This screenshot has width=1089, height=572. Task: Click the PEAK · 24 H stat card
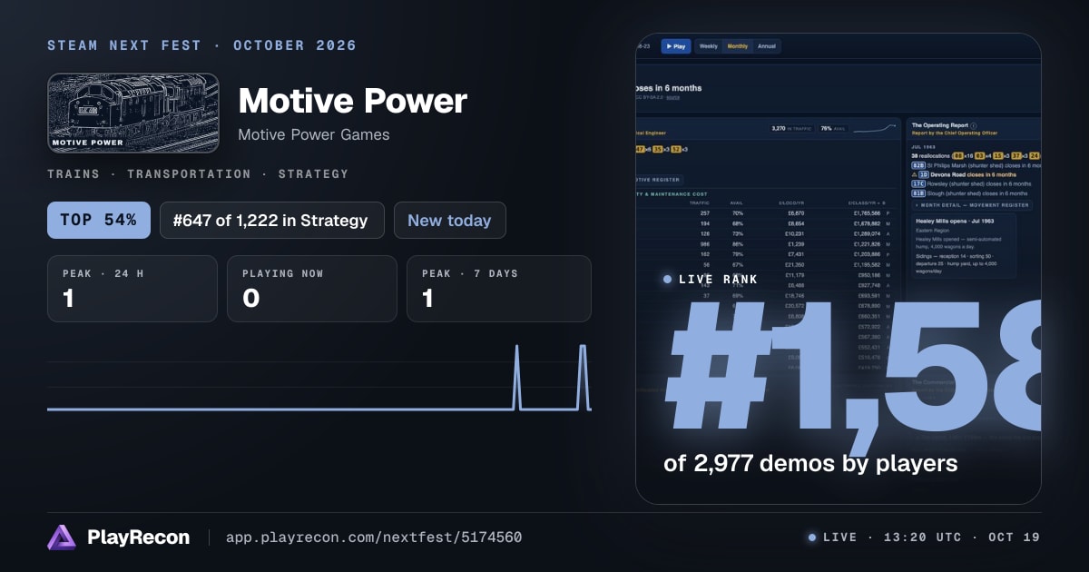coord(132,289)
